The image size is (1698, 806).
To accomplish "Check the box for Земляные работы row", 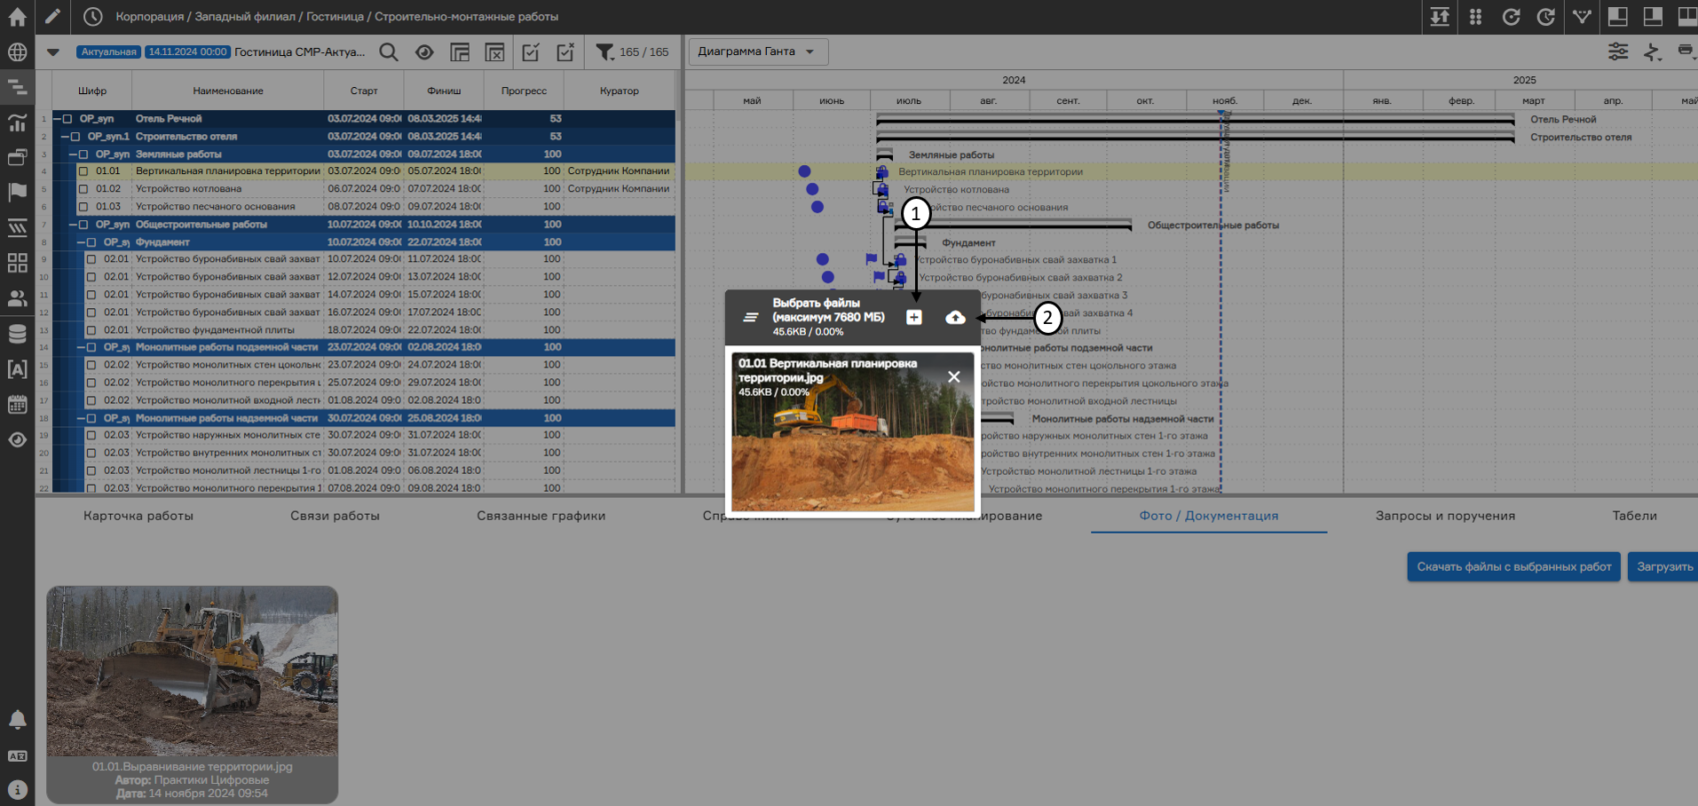I will pyautogui.click(x=83, y=154).
